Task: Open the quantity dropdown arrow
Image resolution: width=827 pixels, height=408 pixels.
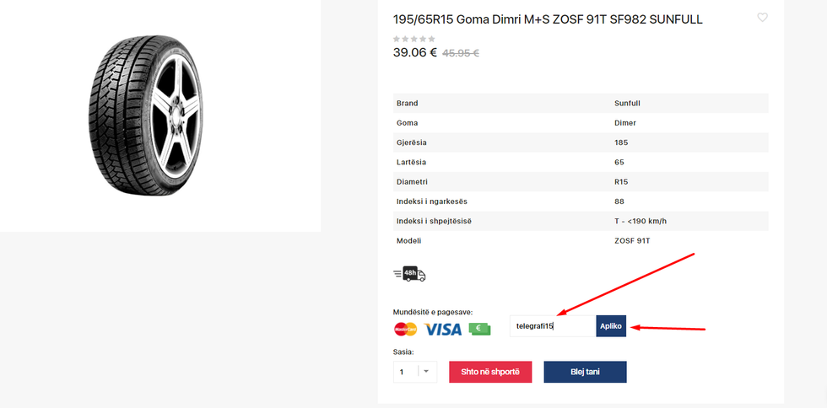Action: pyautogui.click(x=426, y=372)
